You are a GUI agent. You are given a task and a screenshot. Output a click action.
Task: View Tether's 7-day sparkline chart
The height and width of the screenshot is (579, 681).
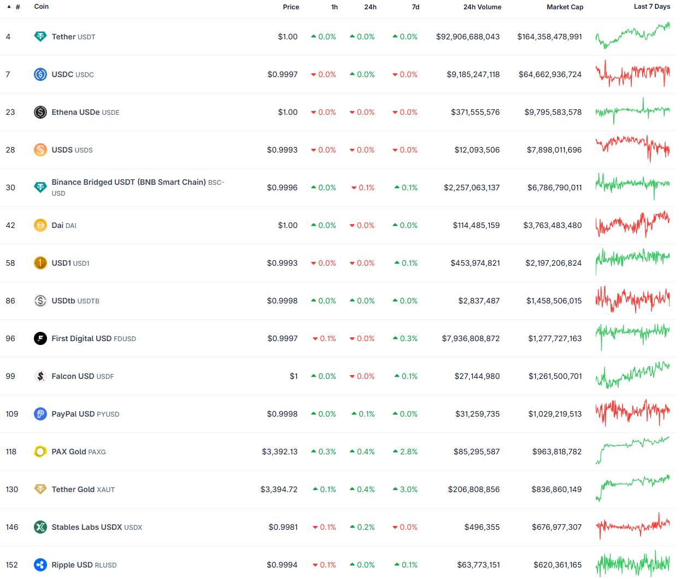632,36
